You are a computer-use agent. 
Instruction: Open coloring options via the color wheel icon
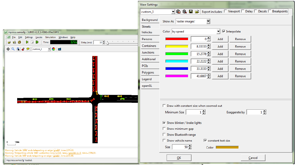click(x=53, y=49)
